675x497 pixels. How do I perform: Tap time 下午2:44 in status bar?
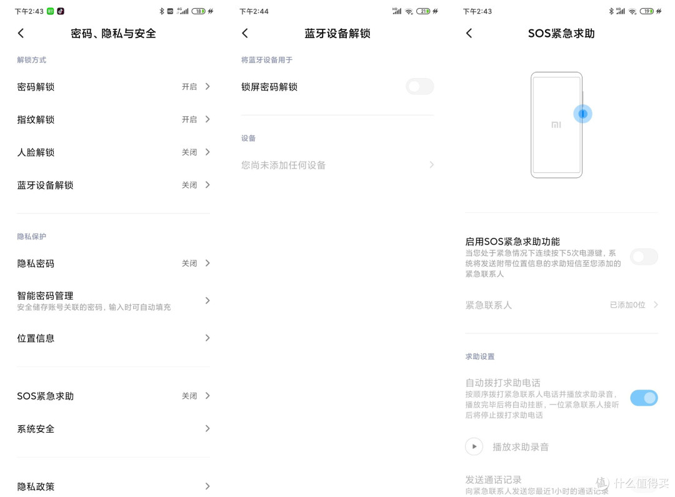pyautogui.click(x=254, y=11)
